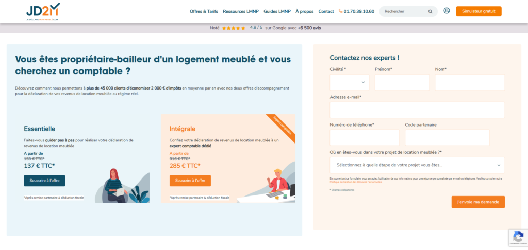This screenshot has height=250, width=528.
Task: Subscribe to the Essentielle offer
Action: tap(44, 181)
